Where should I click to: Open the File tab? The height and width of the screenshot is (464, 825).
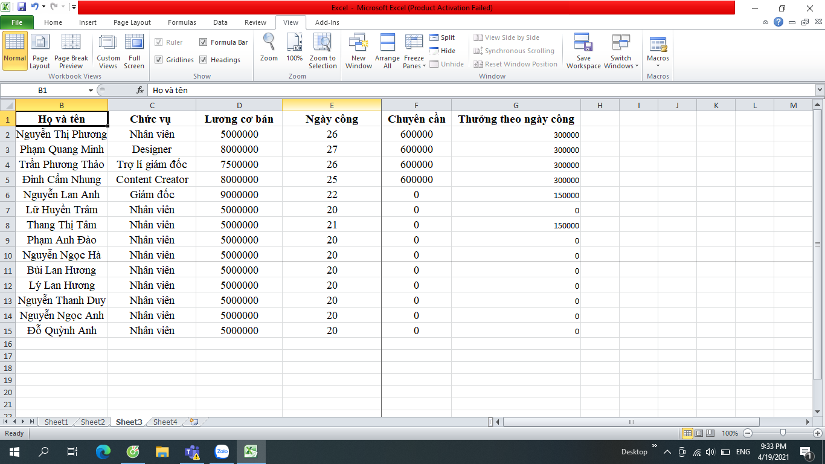pos(17,22)
